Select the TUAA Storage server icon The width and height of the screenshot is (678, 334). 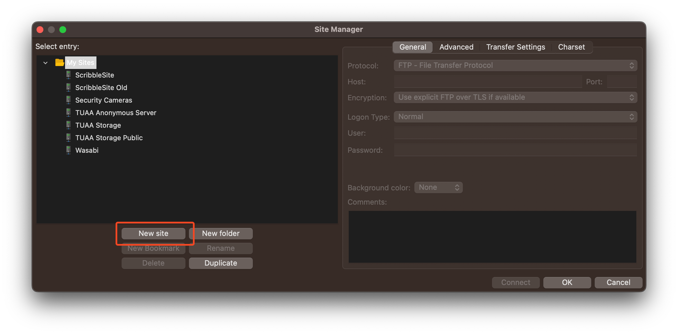point(68,125)
